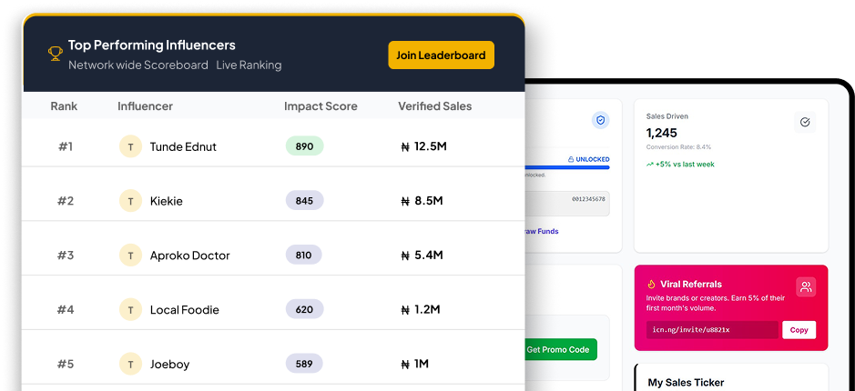Click the trend arrow beside +5% vs last week
855x391 pixels.
[650, 165]
